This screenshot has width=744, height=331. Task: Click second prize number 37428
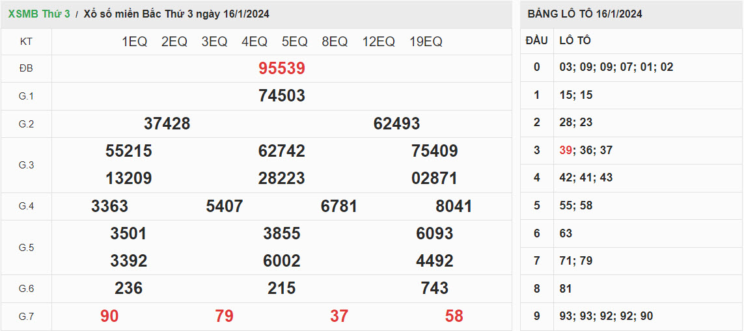pos(167,124)
